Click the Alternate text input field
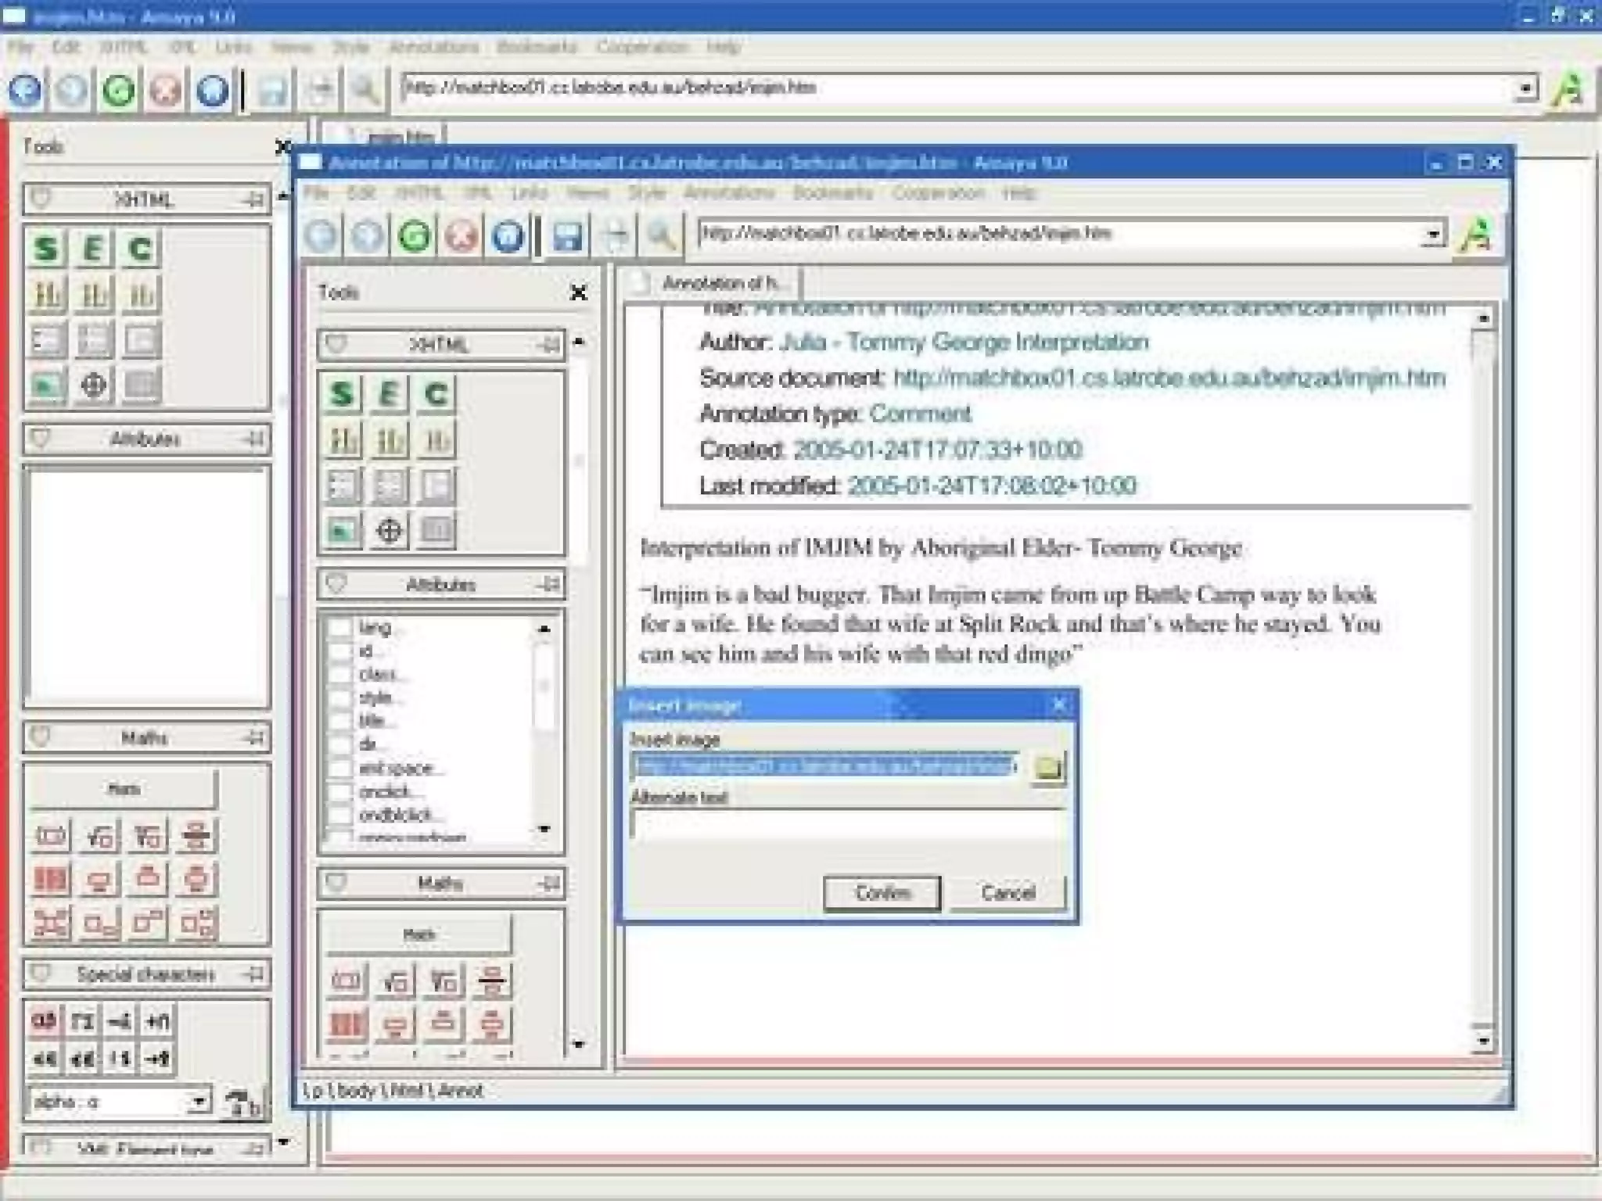Viewport: 1602px width, 1201px height. (x=848, y=823)
